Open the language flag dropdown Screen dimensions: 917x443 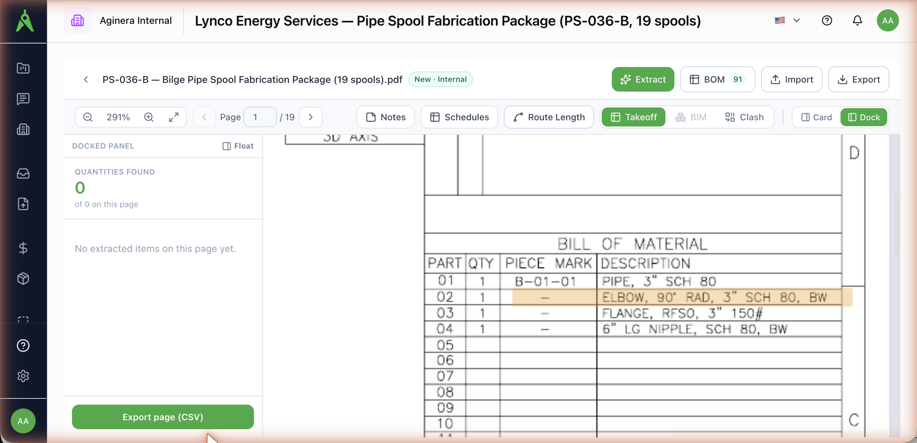click(x=787, y=21)
